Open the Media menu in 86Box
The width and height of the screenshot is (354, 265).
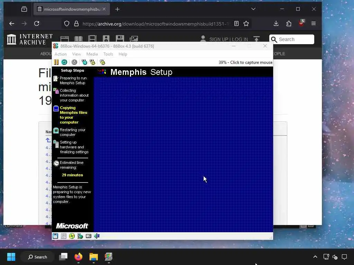coord(92,54)
